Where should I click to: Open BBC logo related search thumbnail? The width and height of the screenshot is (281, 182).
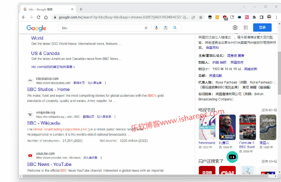click(x=207, y=170)
